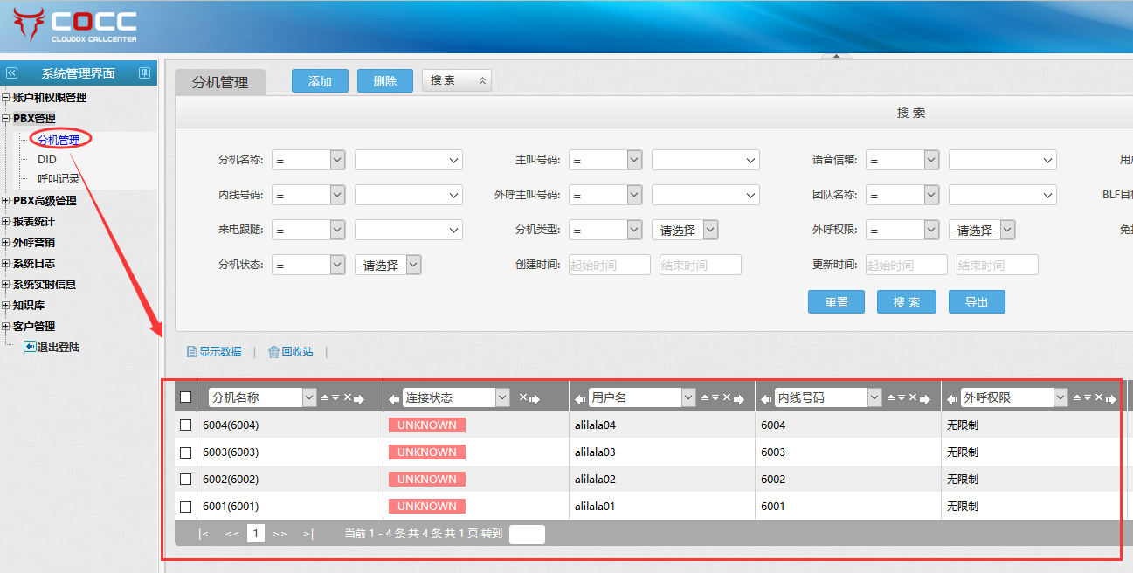Image resolution: width=1133 pixels, height=573 pixels.
Task: Remove the 分机名称 column with X icon
Action: pos(347,397)
